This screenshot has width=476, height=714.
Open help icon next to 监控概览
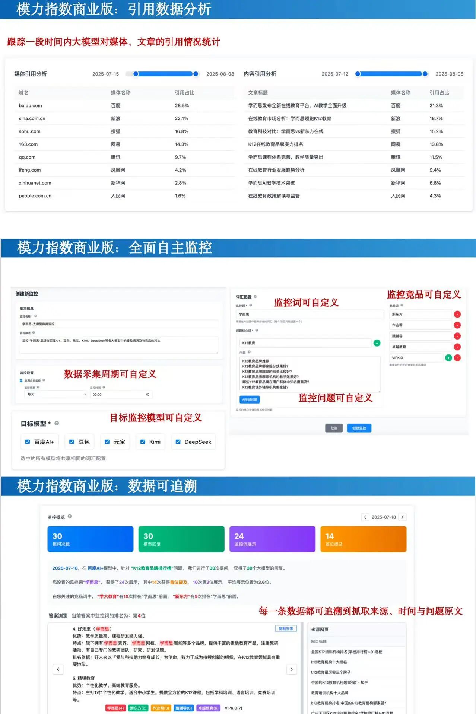(70, 516)
